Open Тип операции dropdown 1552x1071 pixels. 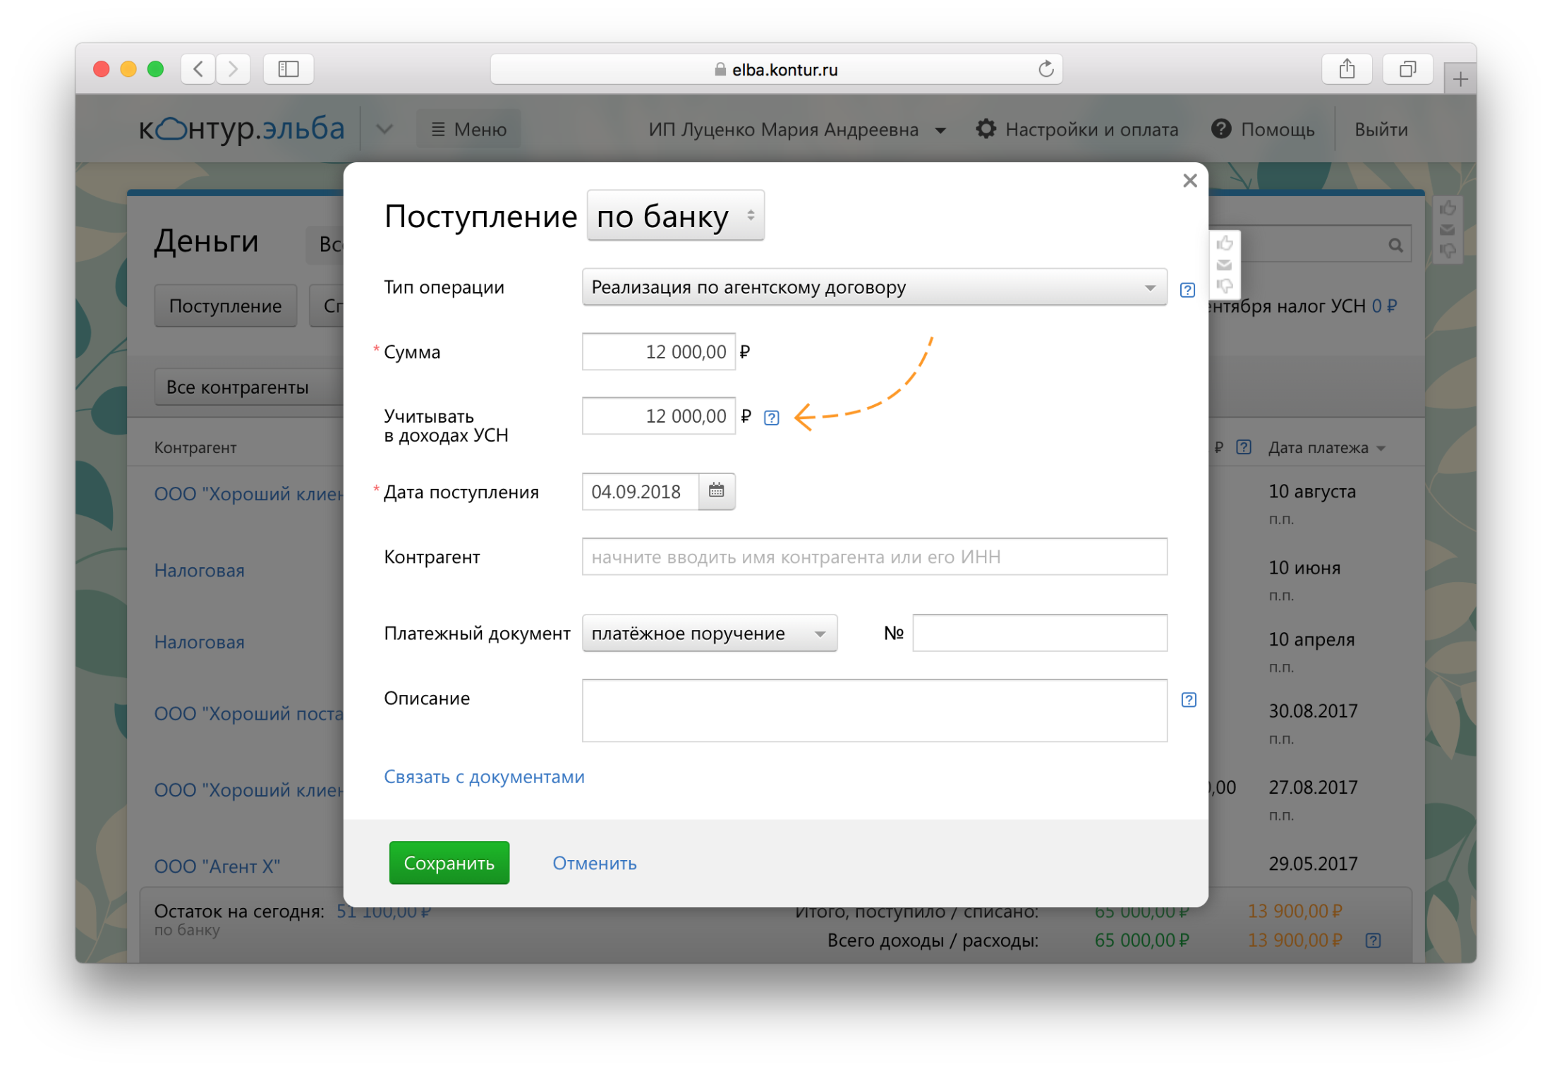pyautogui.click(x=874, y=286)
